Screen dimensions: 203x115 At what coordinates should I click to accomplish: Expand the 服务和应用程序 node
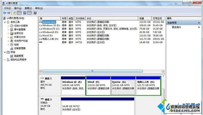tap(5, 60)
